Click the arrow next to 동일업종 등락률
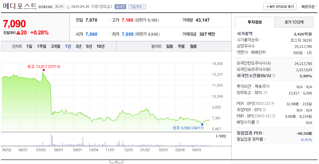The image size is (319, 164). coord(265,139)
